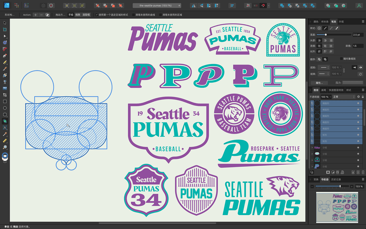Select the Rectangle shape tool
This screenshot has height=229, width=366.
click(5, 101)
